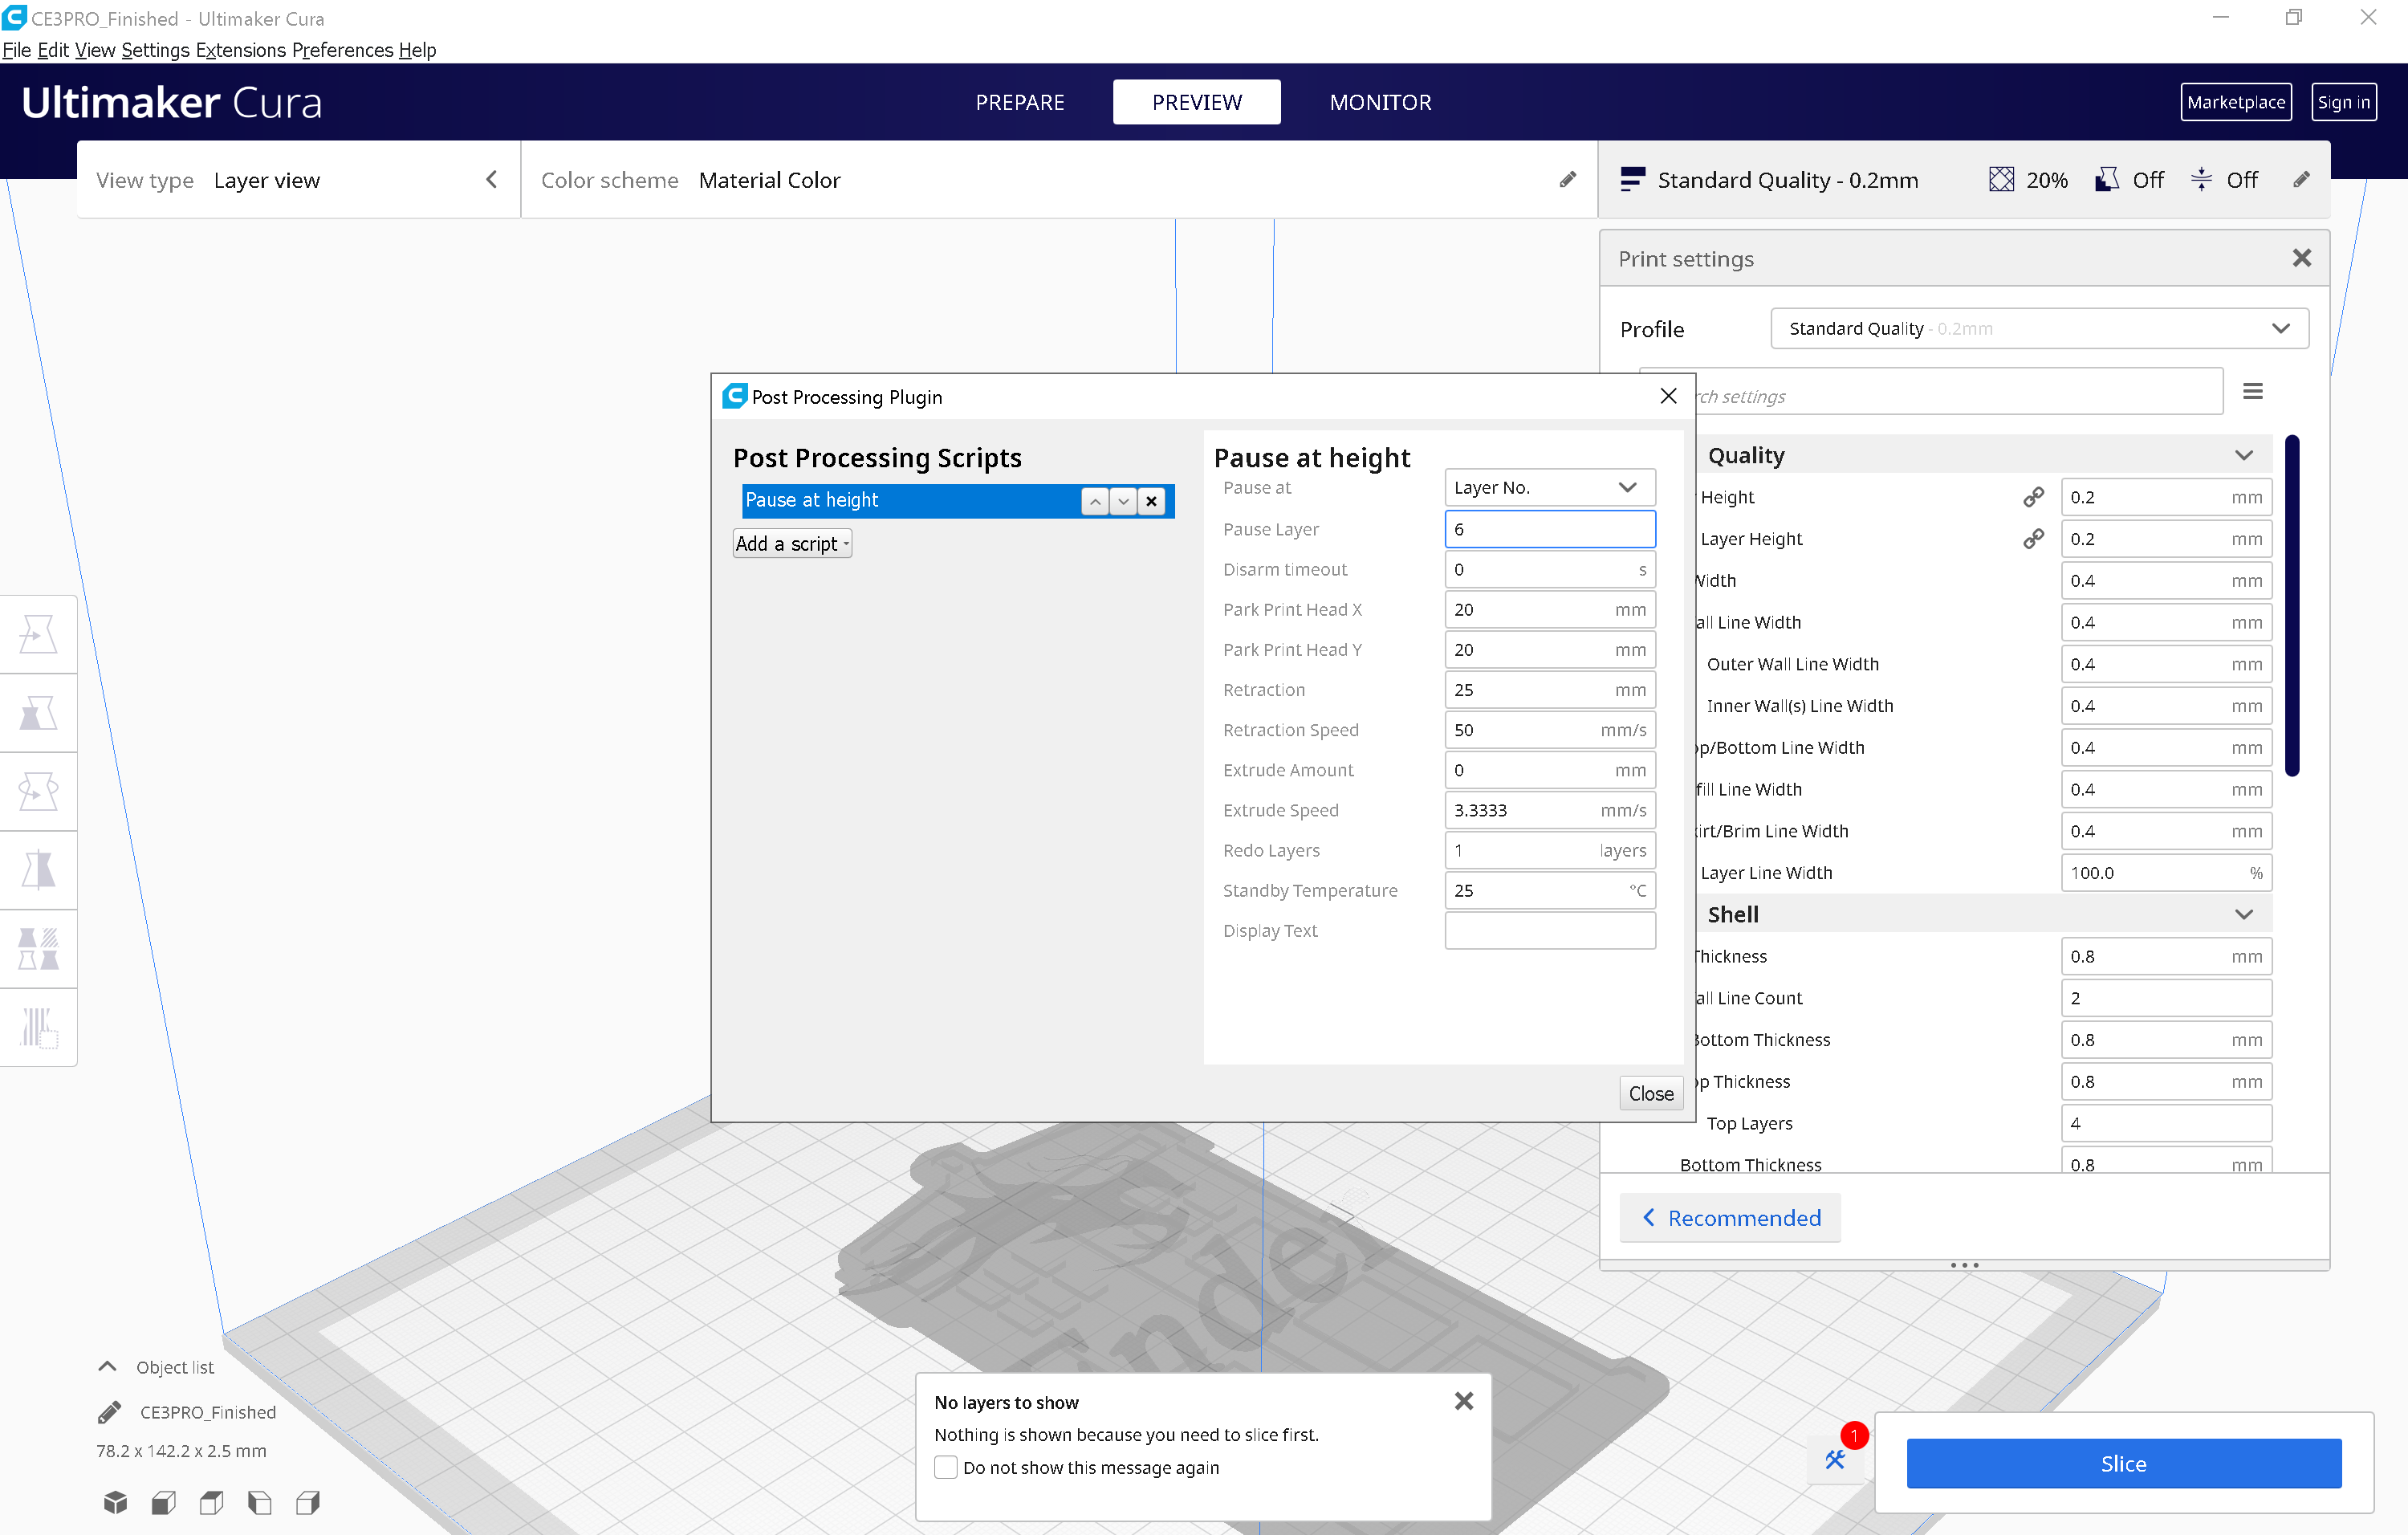This screenshot has height=1535, width=2408.
Task: Click the Height setting link icon
Action: 2033,497
